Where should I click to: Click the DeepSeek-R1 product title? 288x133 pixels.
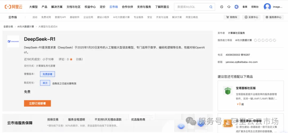click(x=40, y=39)
